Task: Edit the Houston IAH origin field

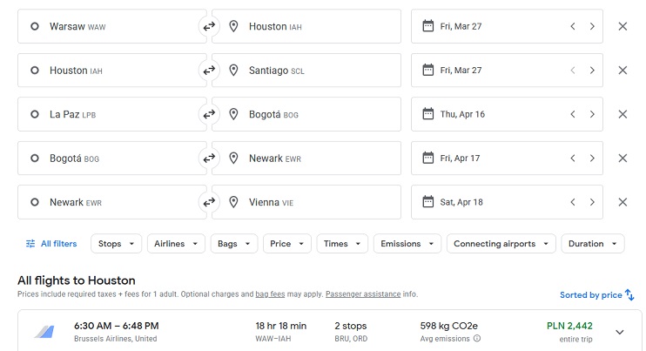Action: (x=112, y=71)
